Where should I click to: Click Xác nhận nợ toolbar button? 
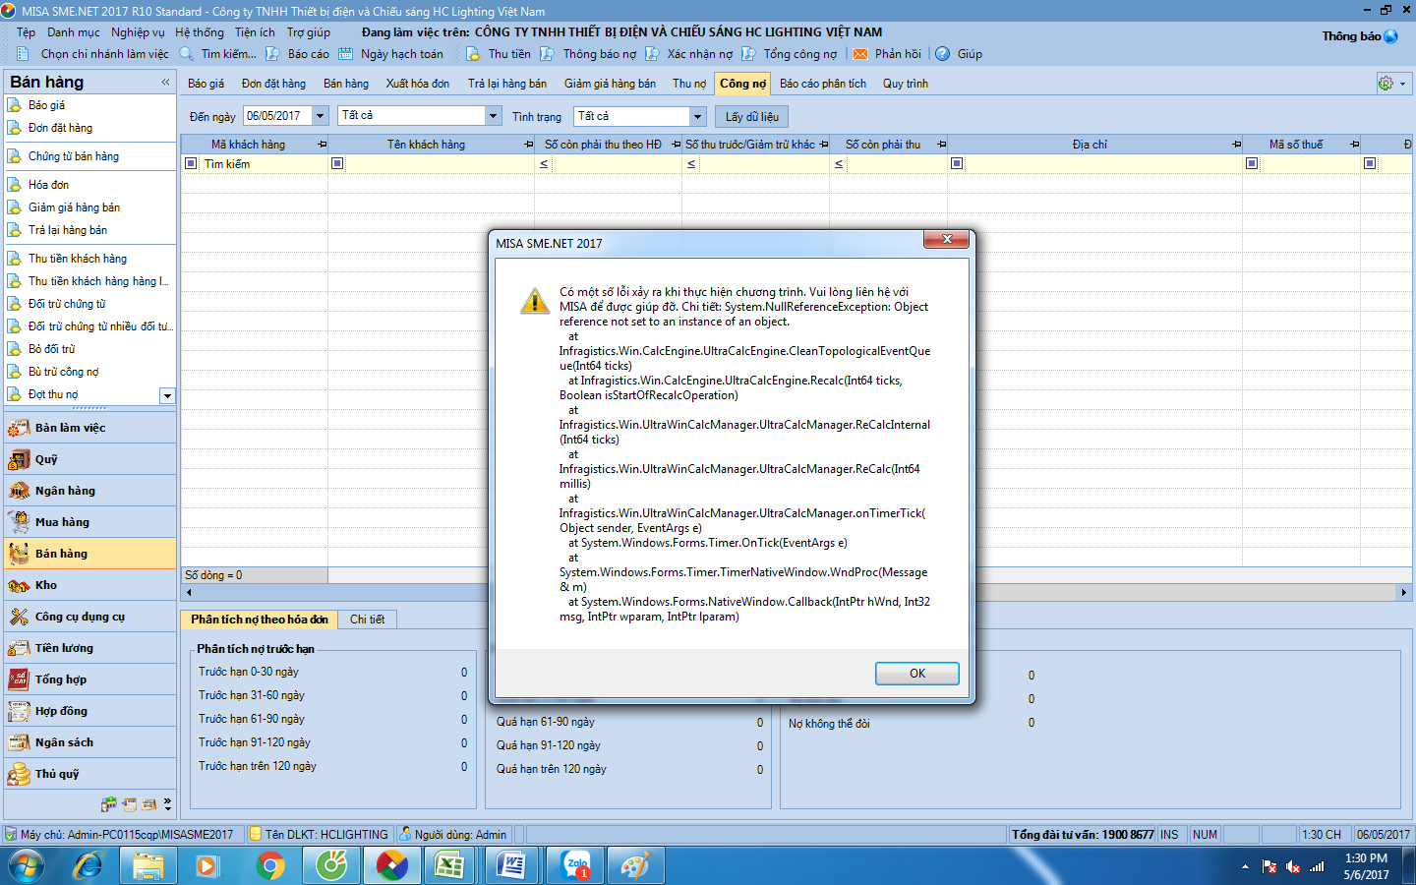point(689,54)
